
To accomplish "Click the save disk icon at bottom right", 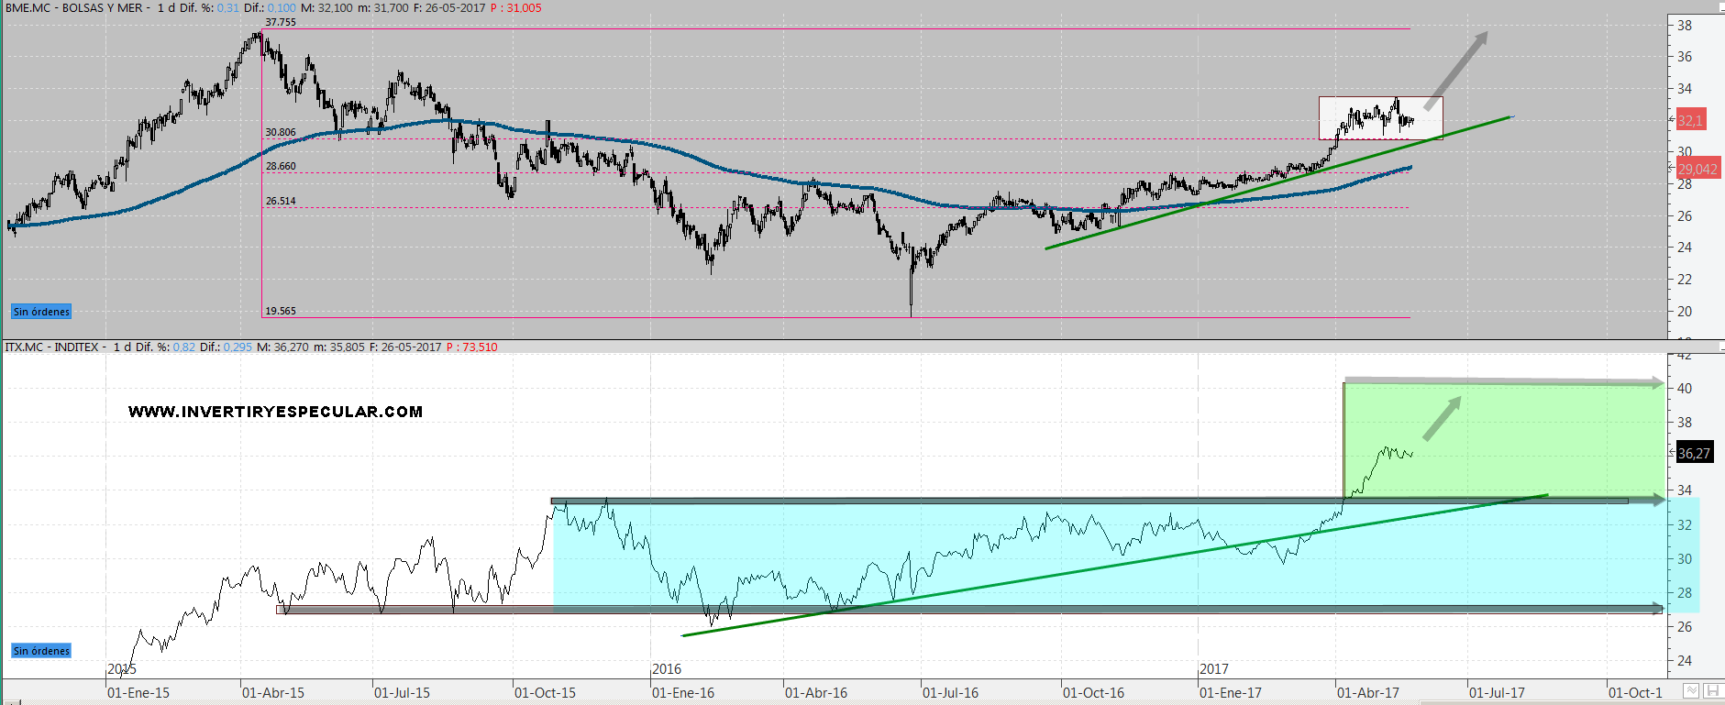I will tap(1711, 691).
